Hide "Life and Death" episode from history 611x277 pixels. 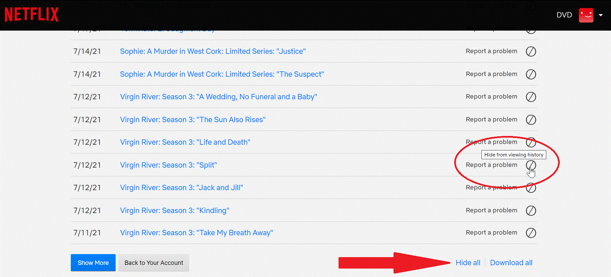coord(531,142)
